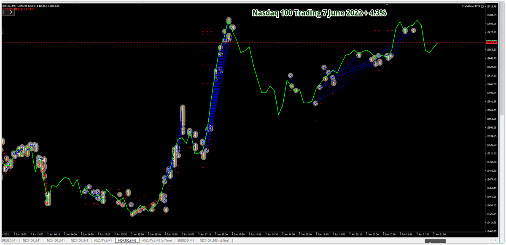
Task: Click price label 12713.45 on the axis
Action: [491, 6]
